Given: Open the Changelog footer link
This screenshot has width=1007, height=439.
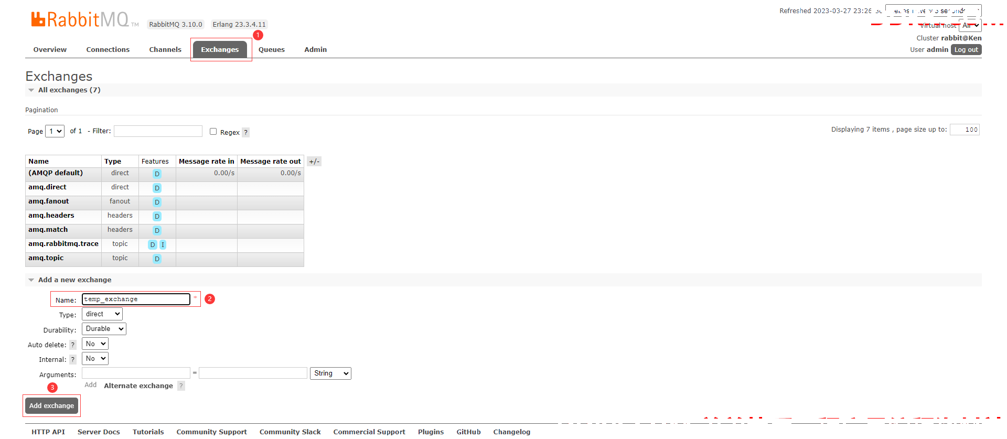Looking at the screenshot, I should 511,432.
